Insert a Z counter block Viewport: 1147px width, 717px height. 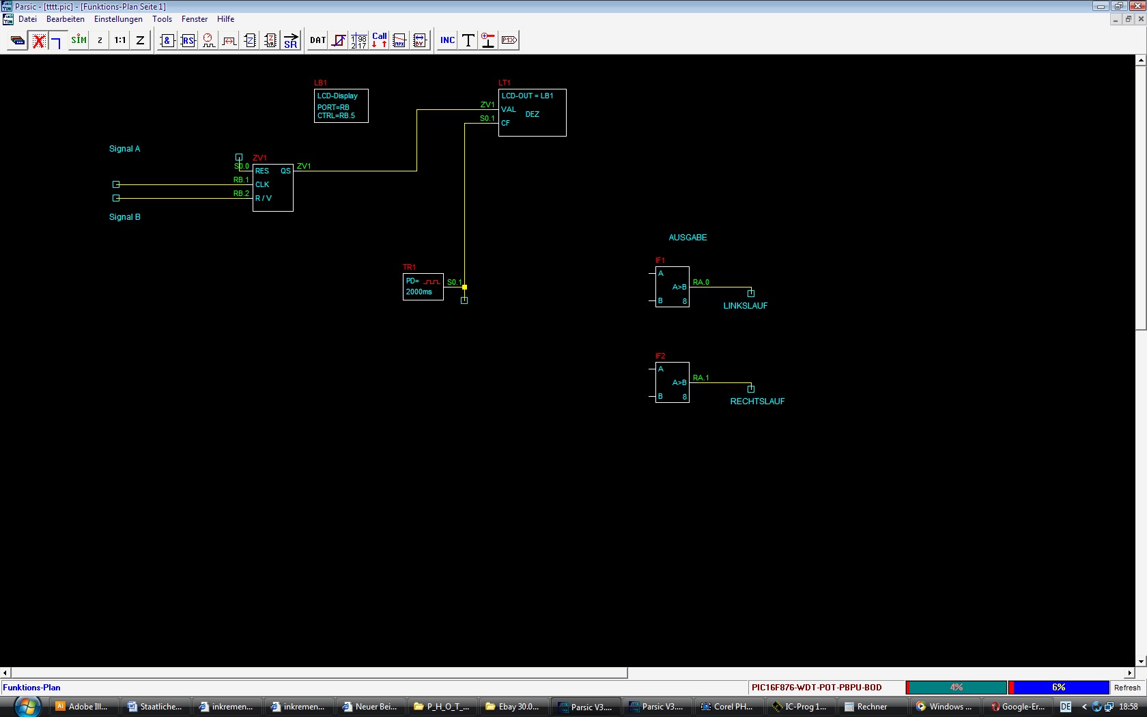[x=250, y=40]
